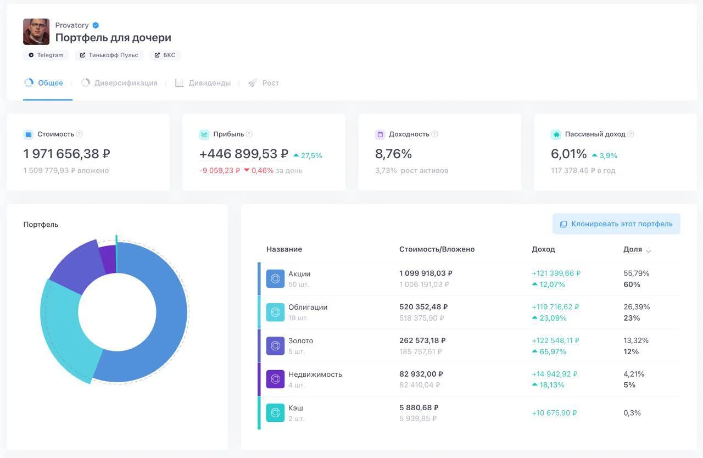Open the Тинькофф Пульс link
The width and height of the screenshot is (703, 458).
click(x=109, y=55)
